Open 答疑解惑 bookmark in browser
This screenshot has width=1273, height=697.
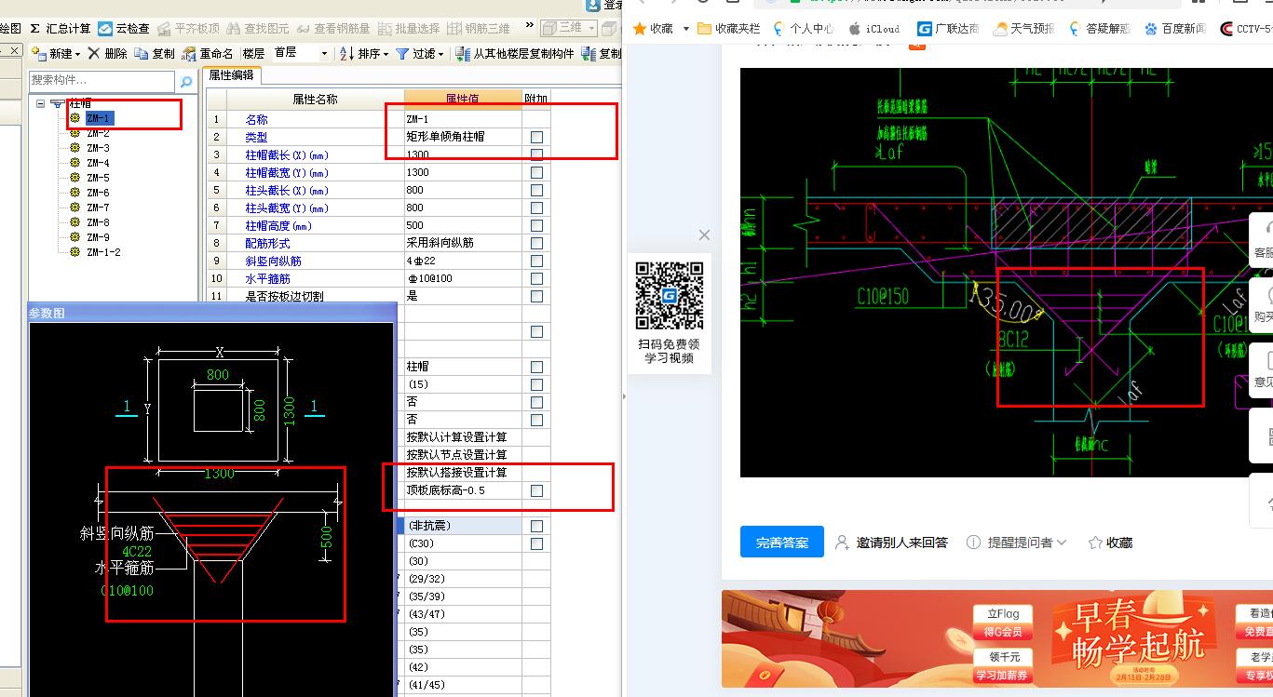coord(1099,29)
